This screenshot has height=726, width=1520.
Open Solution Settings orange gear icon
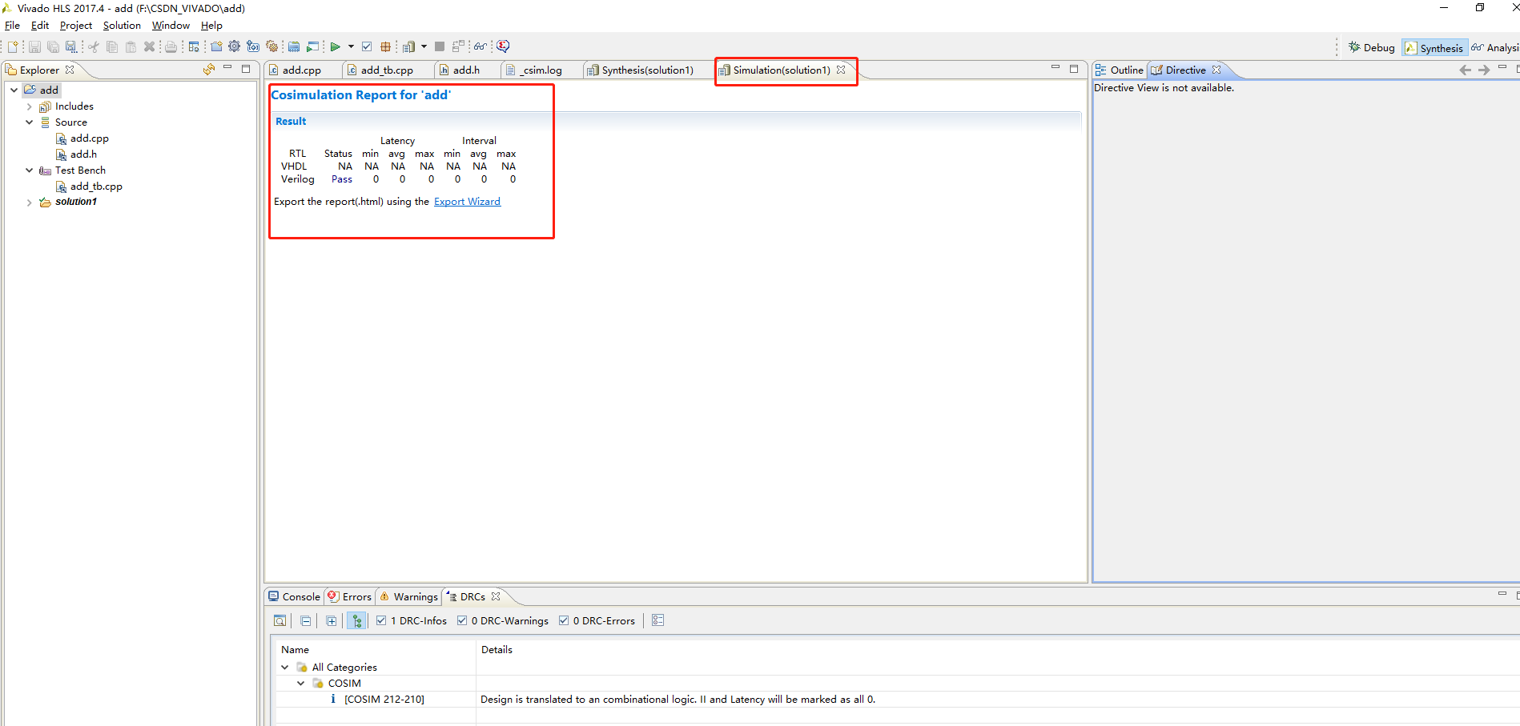271,46
